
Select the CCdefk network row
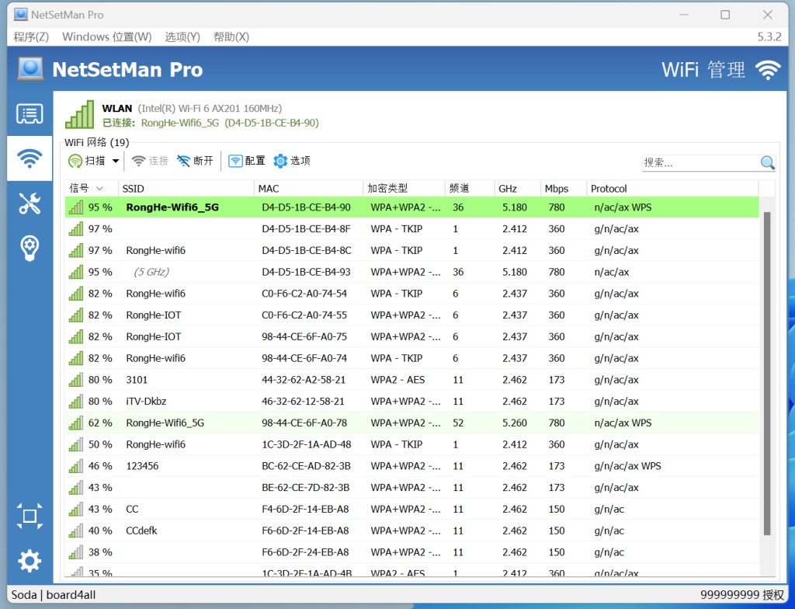tap(411, 531)
